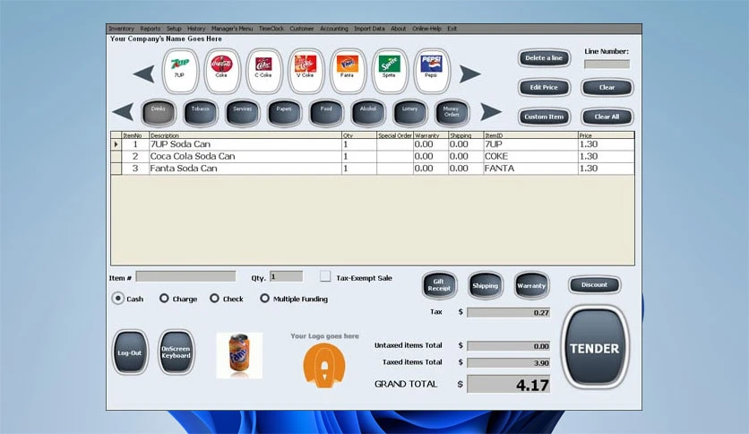The width and height of the screenshot is (749, 434).
Task: Select Multiple Funding payment option
Action: pyautogui.click(x=264, y=299)
